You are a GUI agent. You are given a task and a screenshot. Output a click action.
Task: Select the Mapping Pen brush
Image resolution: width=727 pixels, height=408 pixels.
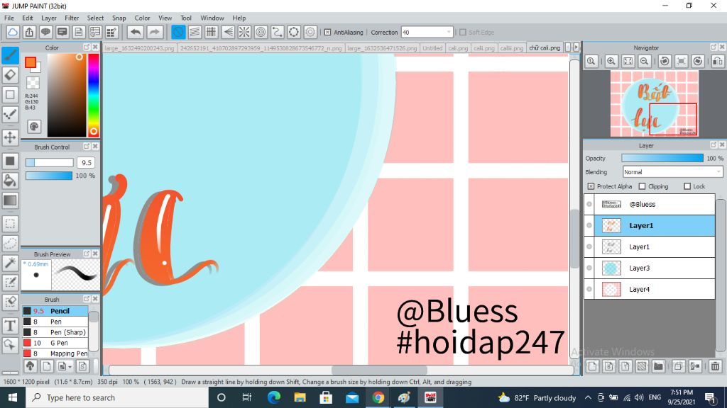point(55,353)
